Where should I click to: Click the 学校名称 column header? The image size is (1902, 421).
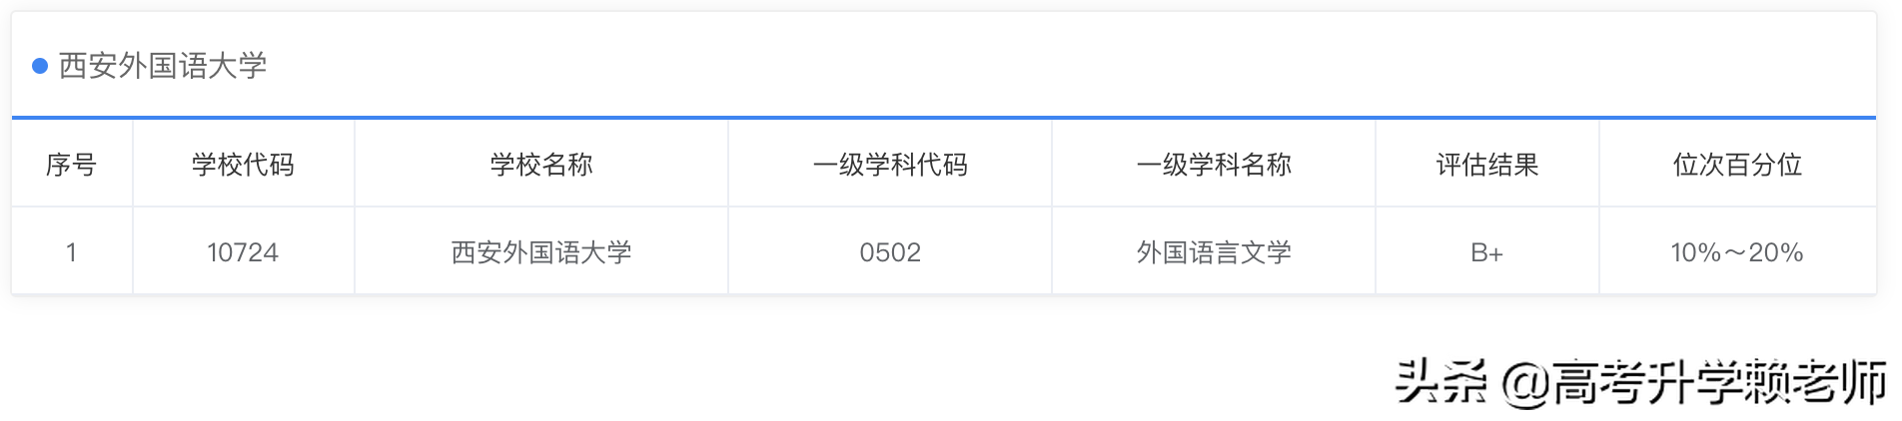tap(541, 165)
